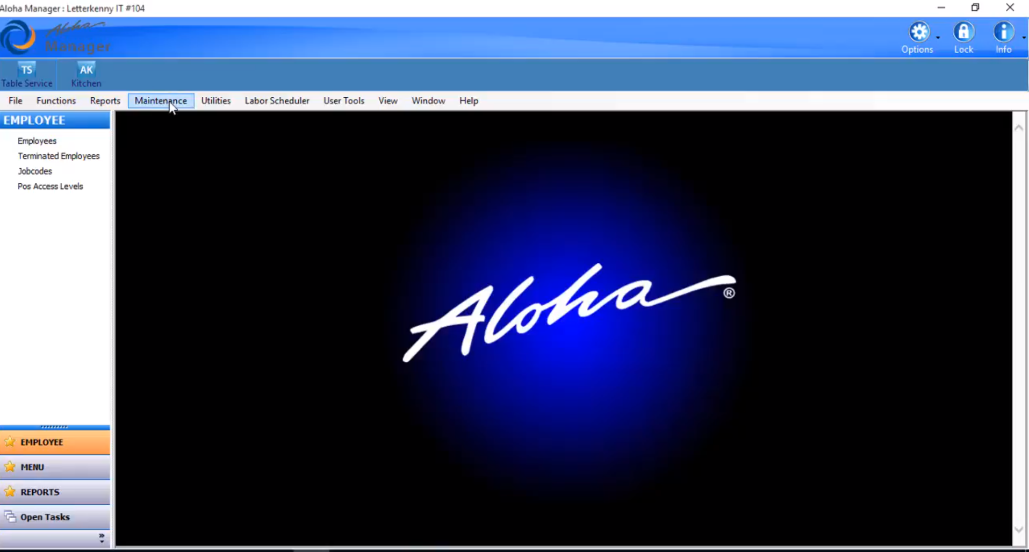
Task: Launch the Kitchen AK icon
Action: (86, 70)
